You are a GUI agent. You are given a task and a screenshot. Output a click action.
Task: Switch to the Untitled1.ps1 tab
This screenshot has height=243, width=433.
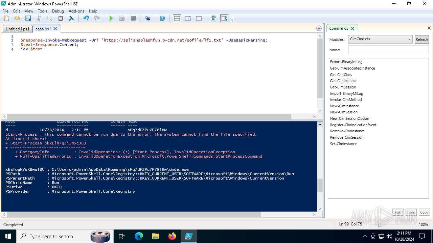pos(18,29)
